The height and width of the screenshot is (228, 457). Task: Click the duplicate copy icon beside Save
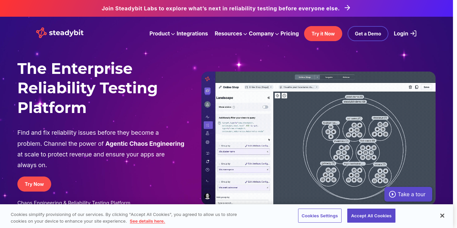tap(417, 87)
